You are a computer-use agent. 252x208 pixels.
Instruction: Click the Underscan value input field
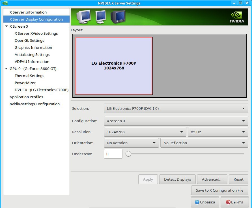(x=113, y=154)
